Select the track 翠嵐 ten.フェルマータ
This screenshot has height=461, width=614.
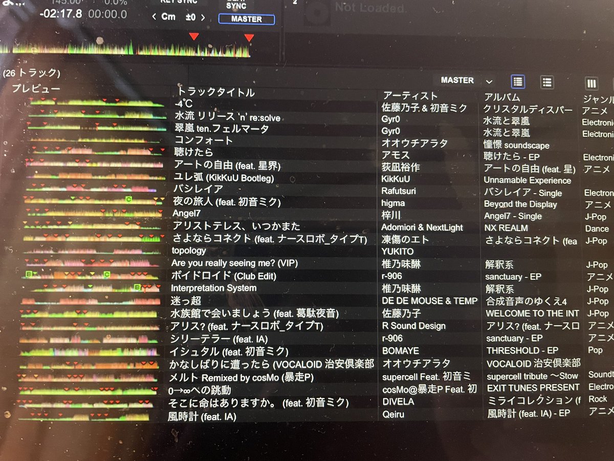pyautogui.click(x=221, y=129)
